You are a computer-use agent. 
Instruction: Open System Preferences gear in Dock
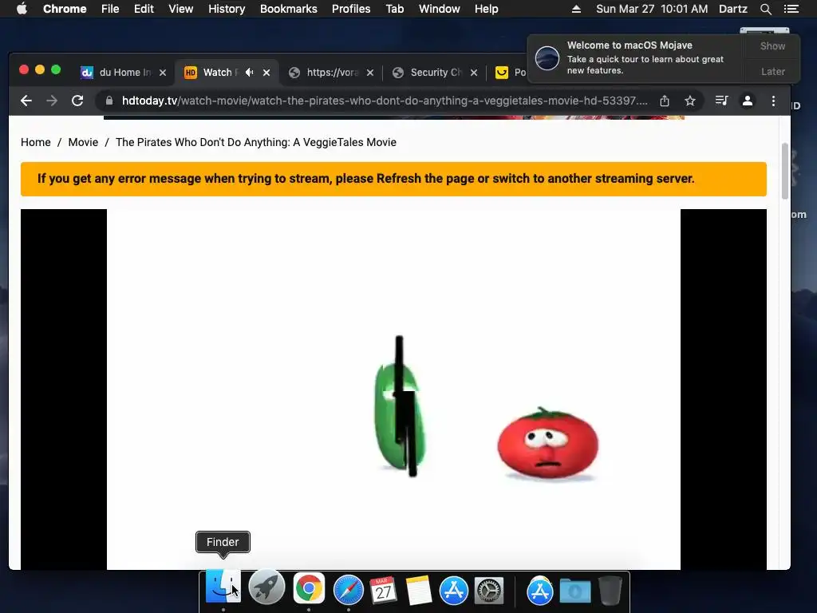[489, 591]
